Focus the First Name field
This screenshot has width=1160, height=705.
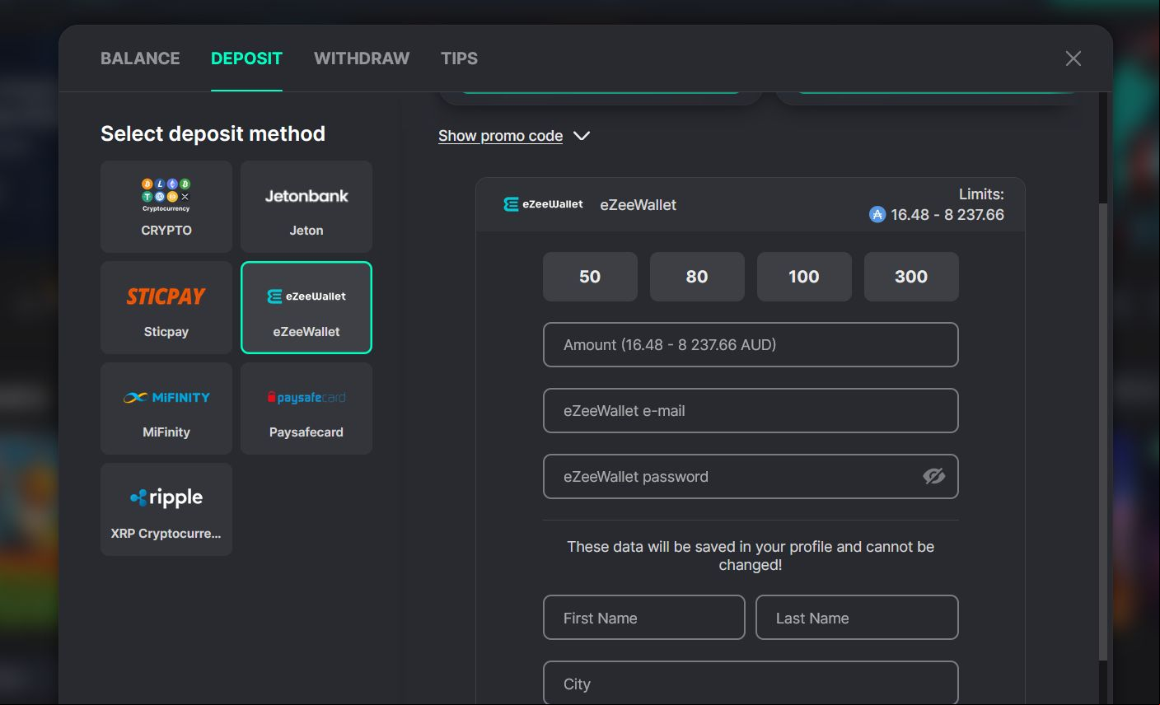pyautogui.click(x=644, y=618)
